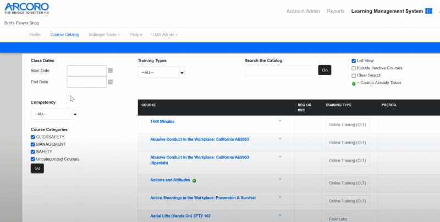
Task: Open the LMS Admin menu
Action: (x=165, y=35)
